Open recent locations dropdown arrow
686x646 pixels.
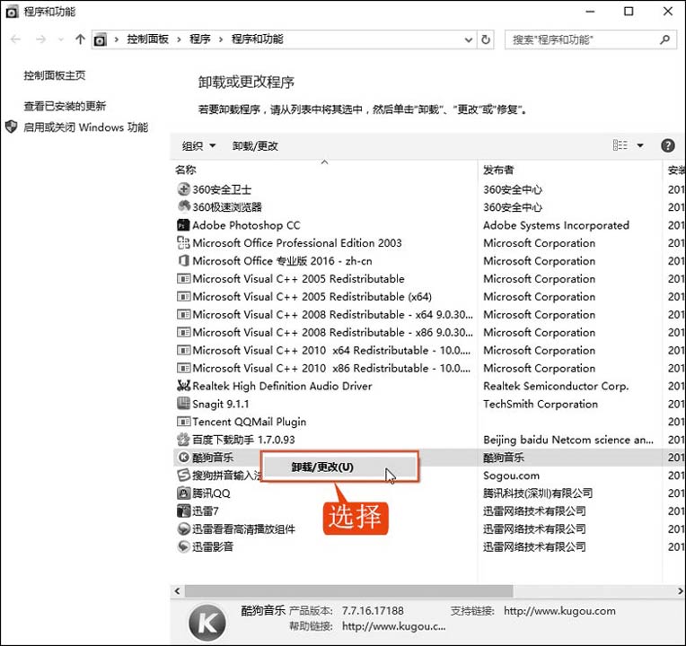tap(61, 39)
